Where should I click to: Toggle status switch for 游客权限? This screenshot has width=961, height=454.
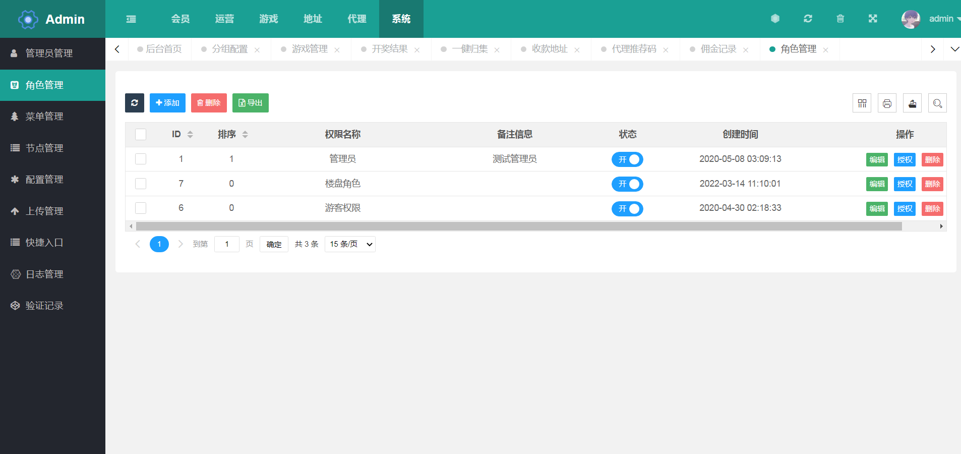coord(627,209)
